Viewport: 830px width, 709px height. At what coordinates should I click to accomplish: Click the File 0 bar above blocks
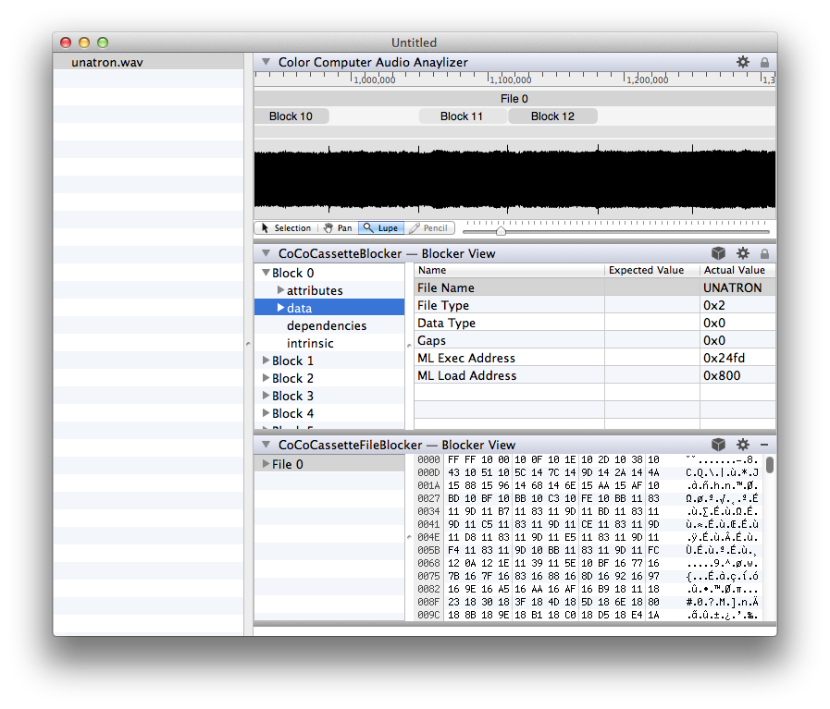514,99
